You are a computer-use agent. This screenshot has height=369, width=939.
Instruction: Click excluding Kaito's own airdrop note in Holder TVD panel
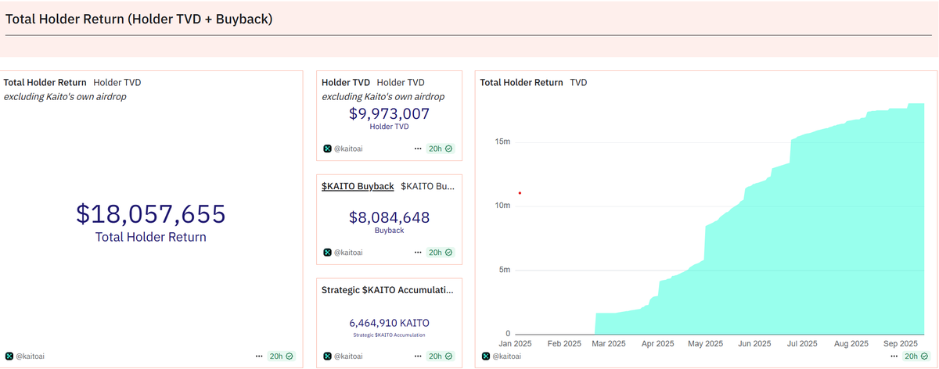(x=383, y=97)
